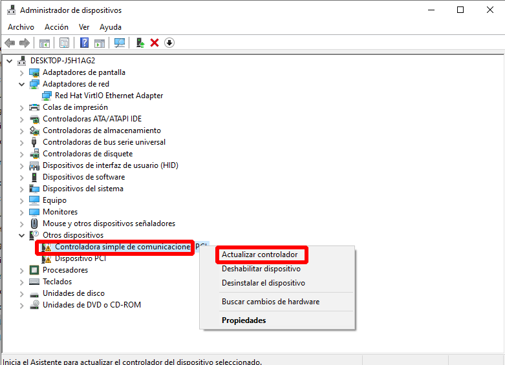Expand the Adaptadores de pantalla category
The width and height of the screenshot is (505, 365).
click(x=21, y=72)
